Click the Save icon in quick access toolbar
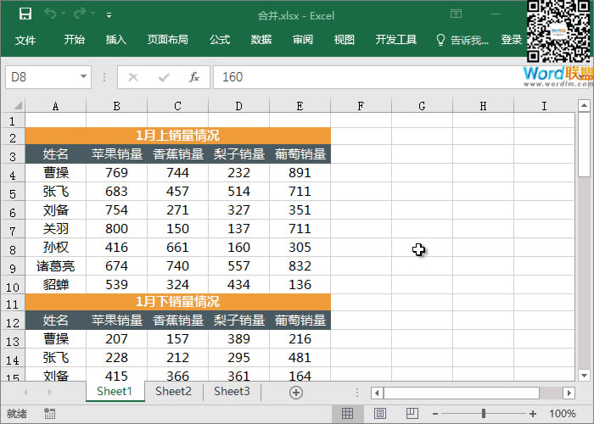 [x=25, y=14]
